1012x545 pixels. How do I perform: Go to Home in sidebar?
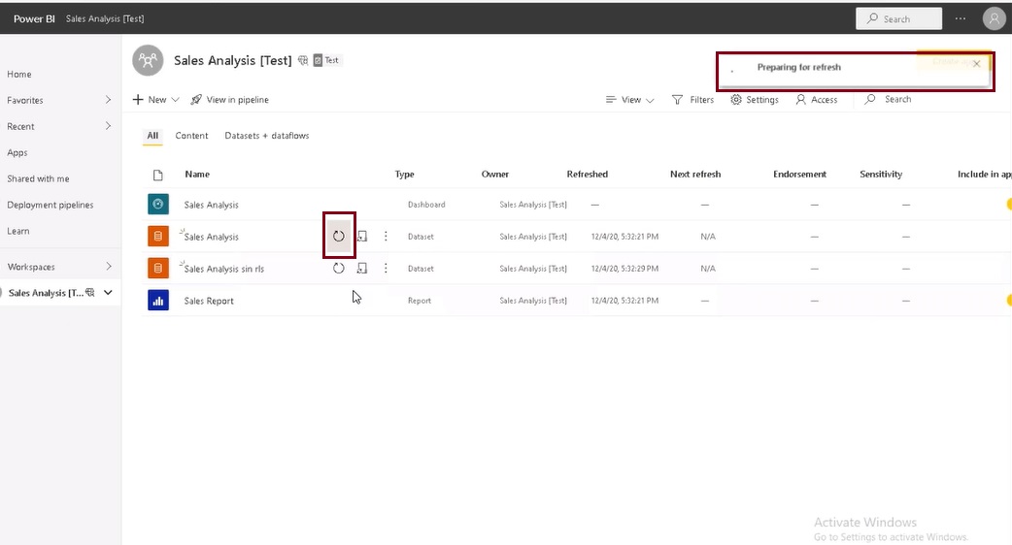pyautogui.click(x=19, y=74)
